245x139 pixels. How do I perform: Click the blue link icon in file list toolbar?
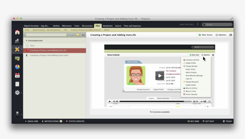tap(72, 35)
